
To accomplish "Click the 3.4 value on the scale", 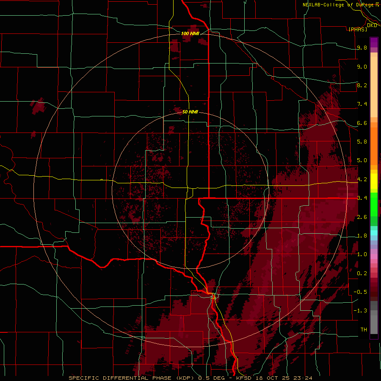I will point(362,198).
